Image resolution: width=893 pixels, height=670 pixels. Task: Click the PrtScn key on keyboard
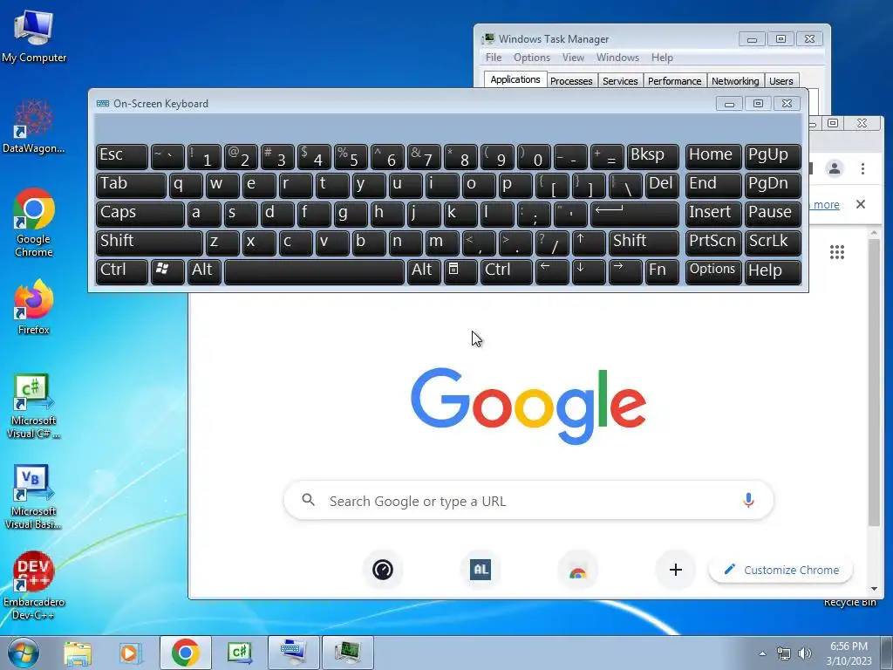[x=713, y=243]
